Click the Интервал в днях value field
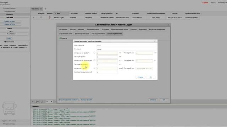Image resolution: width=227 pixels, height=127 pixels. (107, 68)
